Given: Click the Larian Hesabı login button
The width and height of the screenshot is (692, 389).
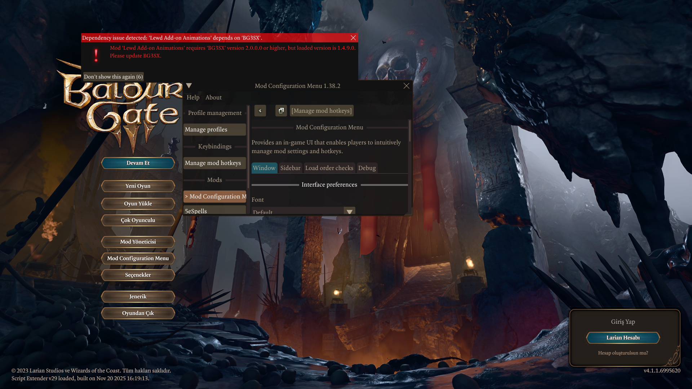Looking at the screenshot, I should point(623,337).
